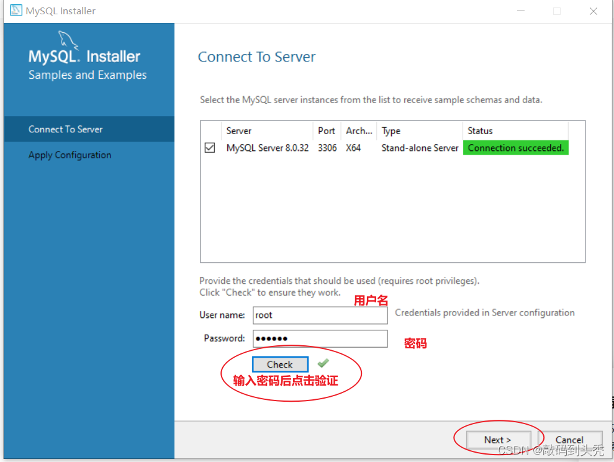The height and width of the screenshot is (462, 614).
Task: Click the Type column header
Action: [x=420, y=131]
